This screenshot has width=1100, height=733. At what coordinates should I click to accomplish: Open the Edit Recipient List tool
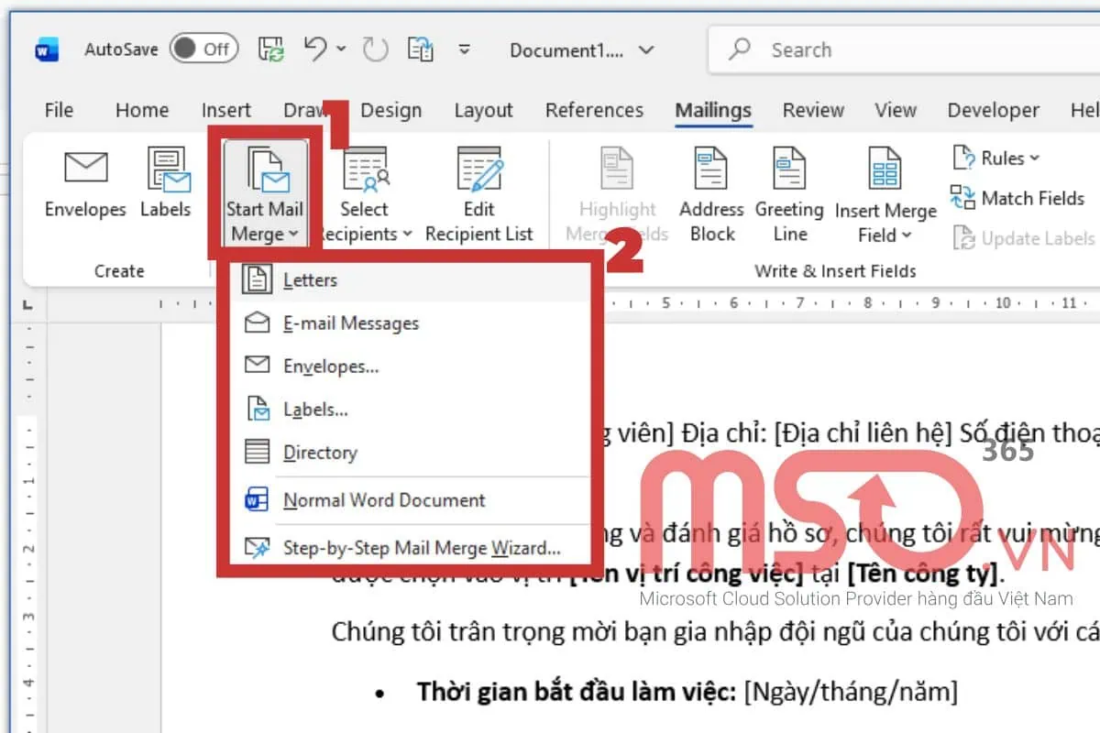[x=478, y=192]
